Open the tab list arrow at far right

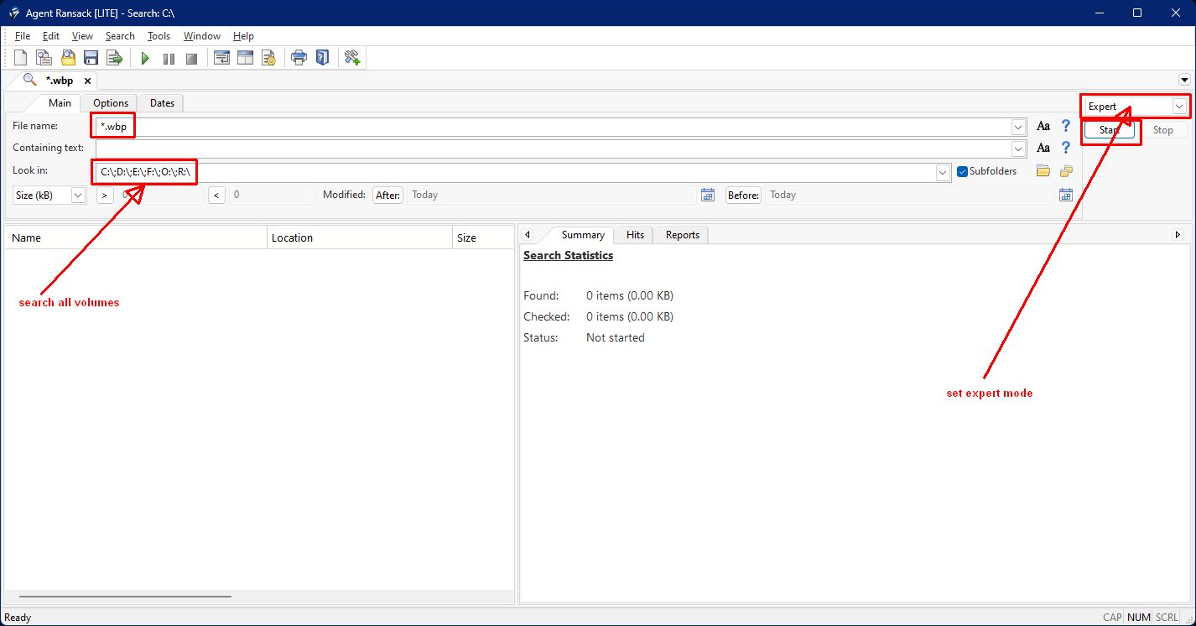(x=1184, y=80)
